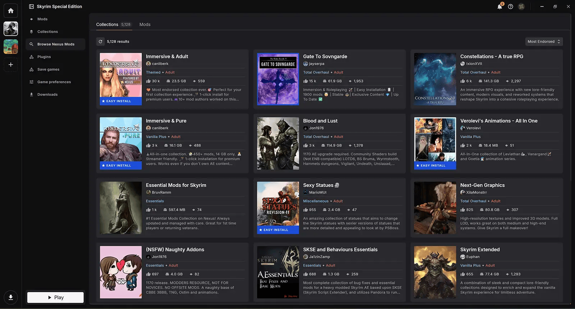
Task: Click Verolevi's Animations cover image
Action: coord(435,144)
